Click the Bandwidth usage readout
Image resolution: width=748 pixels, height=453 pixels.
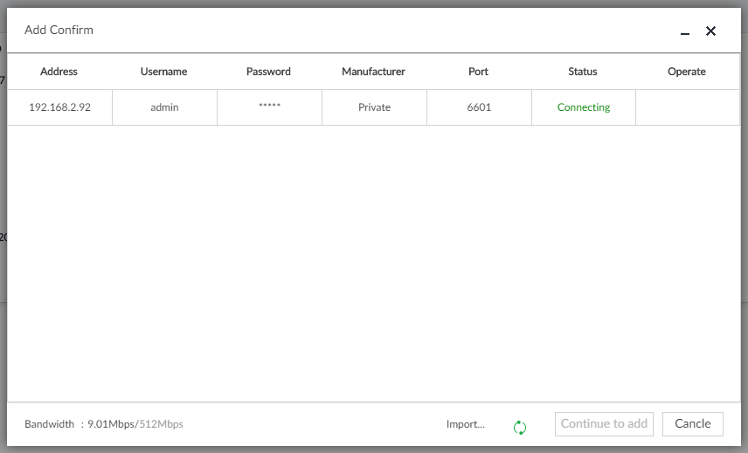104,424
